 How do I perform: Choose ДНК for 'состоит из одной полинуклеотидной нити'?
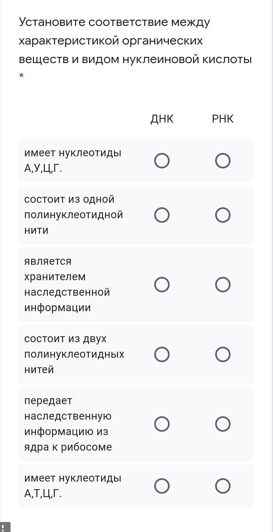pos(162,215)
